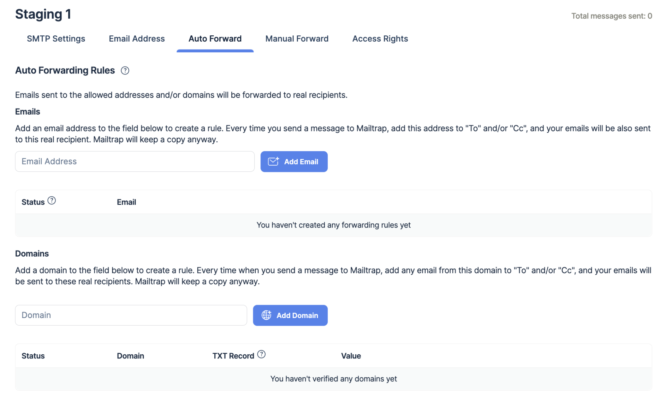This screenshot has height=407, width=666.
Task: Click the Staging 1 inbox title
Action: (x=43, y=14)
